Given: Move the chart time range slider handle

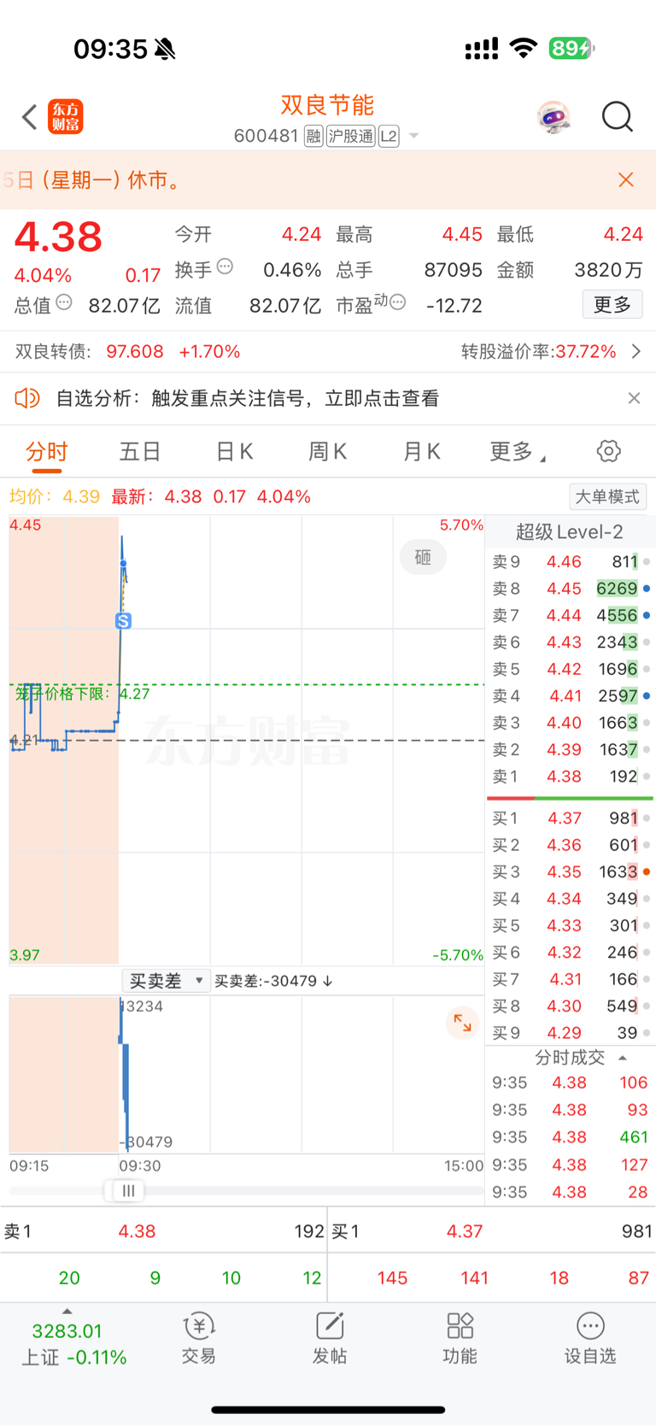Looking at the screenshot, I should tap(128, 1191).
